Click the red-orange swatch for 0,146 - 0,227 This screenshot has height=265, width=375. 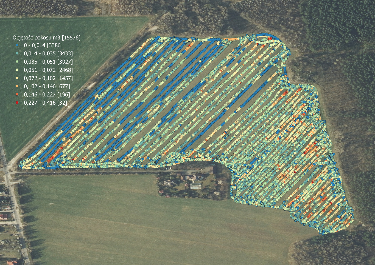(x=17, y=95)
